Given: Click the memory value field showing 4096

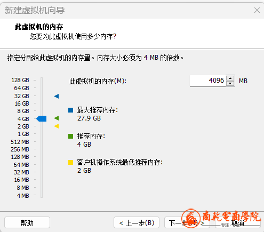Looking at the screenshot, I should coord(208,81).
